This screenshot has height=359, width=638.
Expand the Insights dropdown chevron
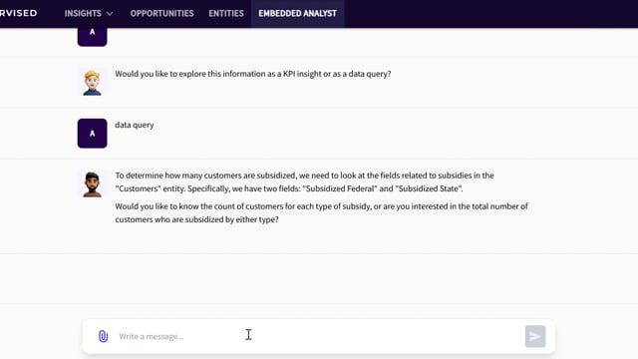pos(110,13)
